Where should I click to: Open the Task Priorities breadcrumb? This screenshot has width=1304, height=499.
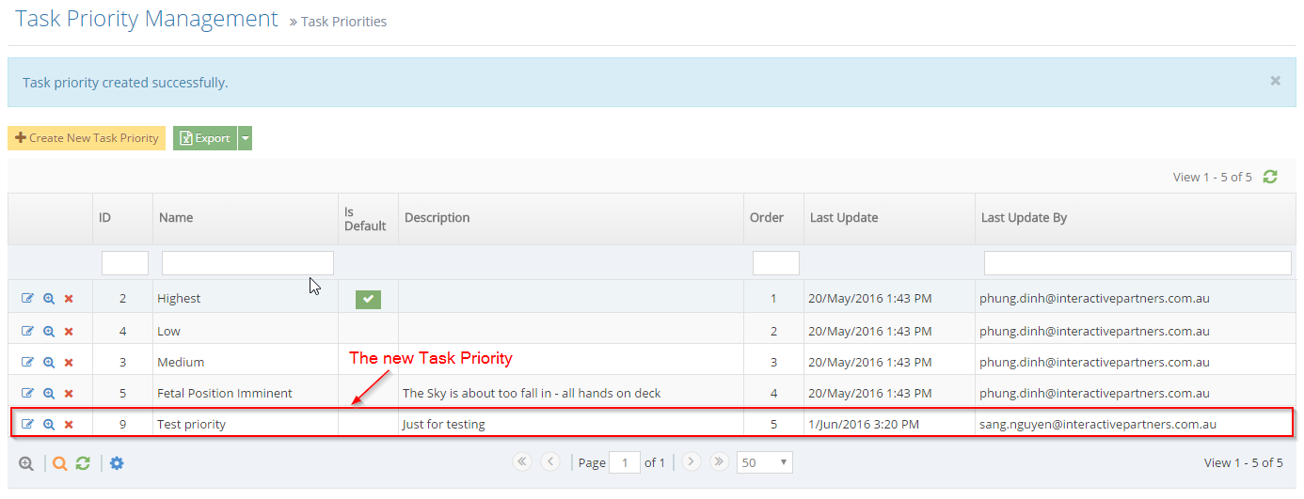click(343, 22)
